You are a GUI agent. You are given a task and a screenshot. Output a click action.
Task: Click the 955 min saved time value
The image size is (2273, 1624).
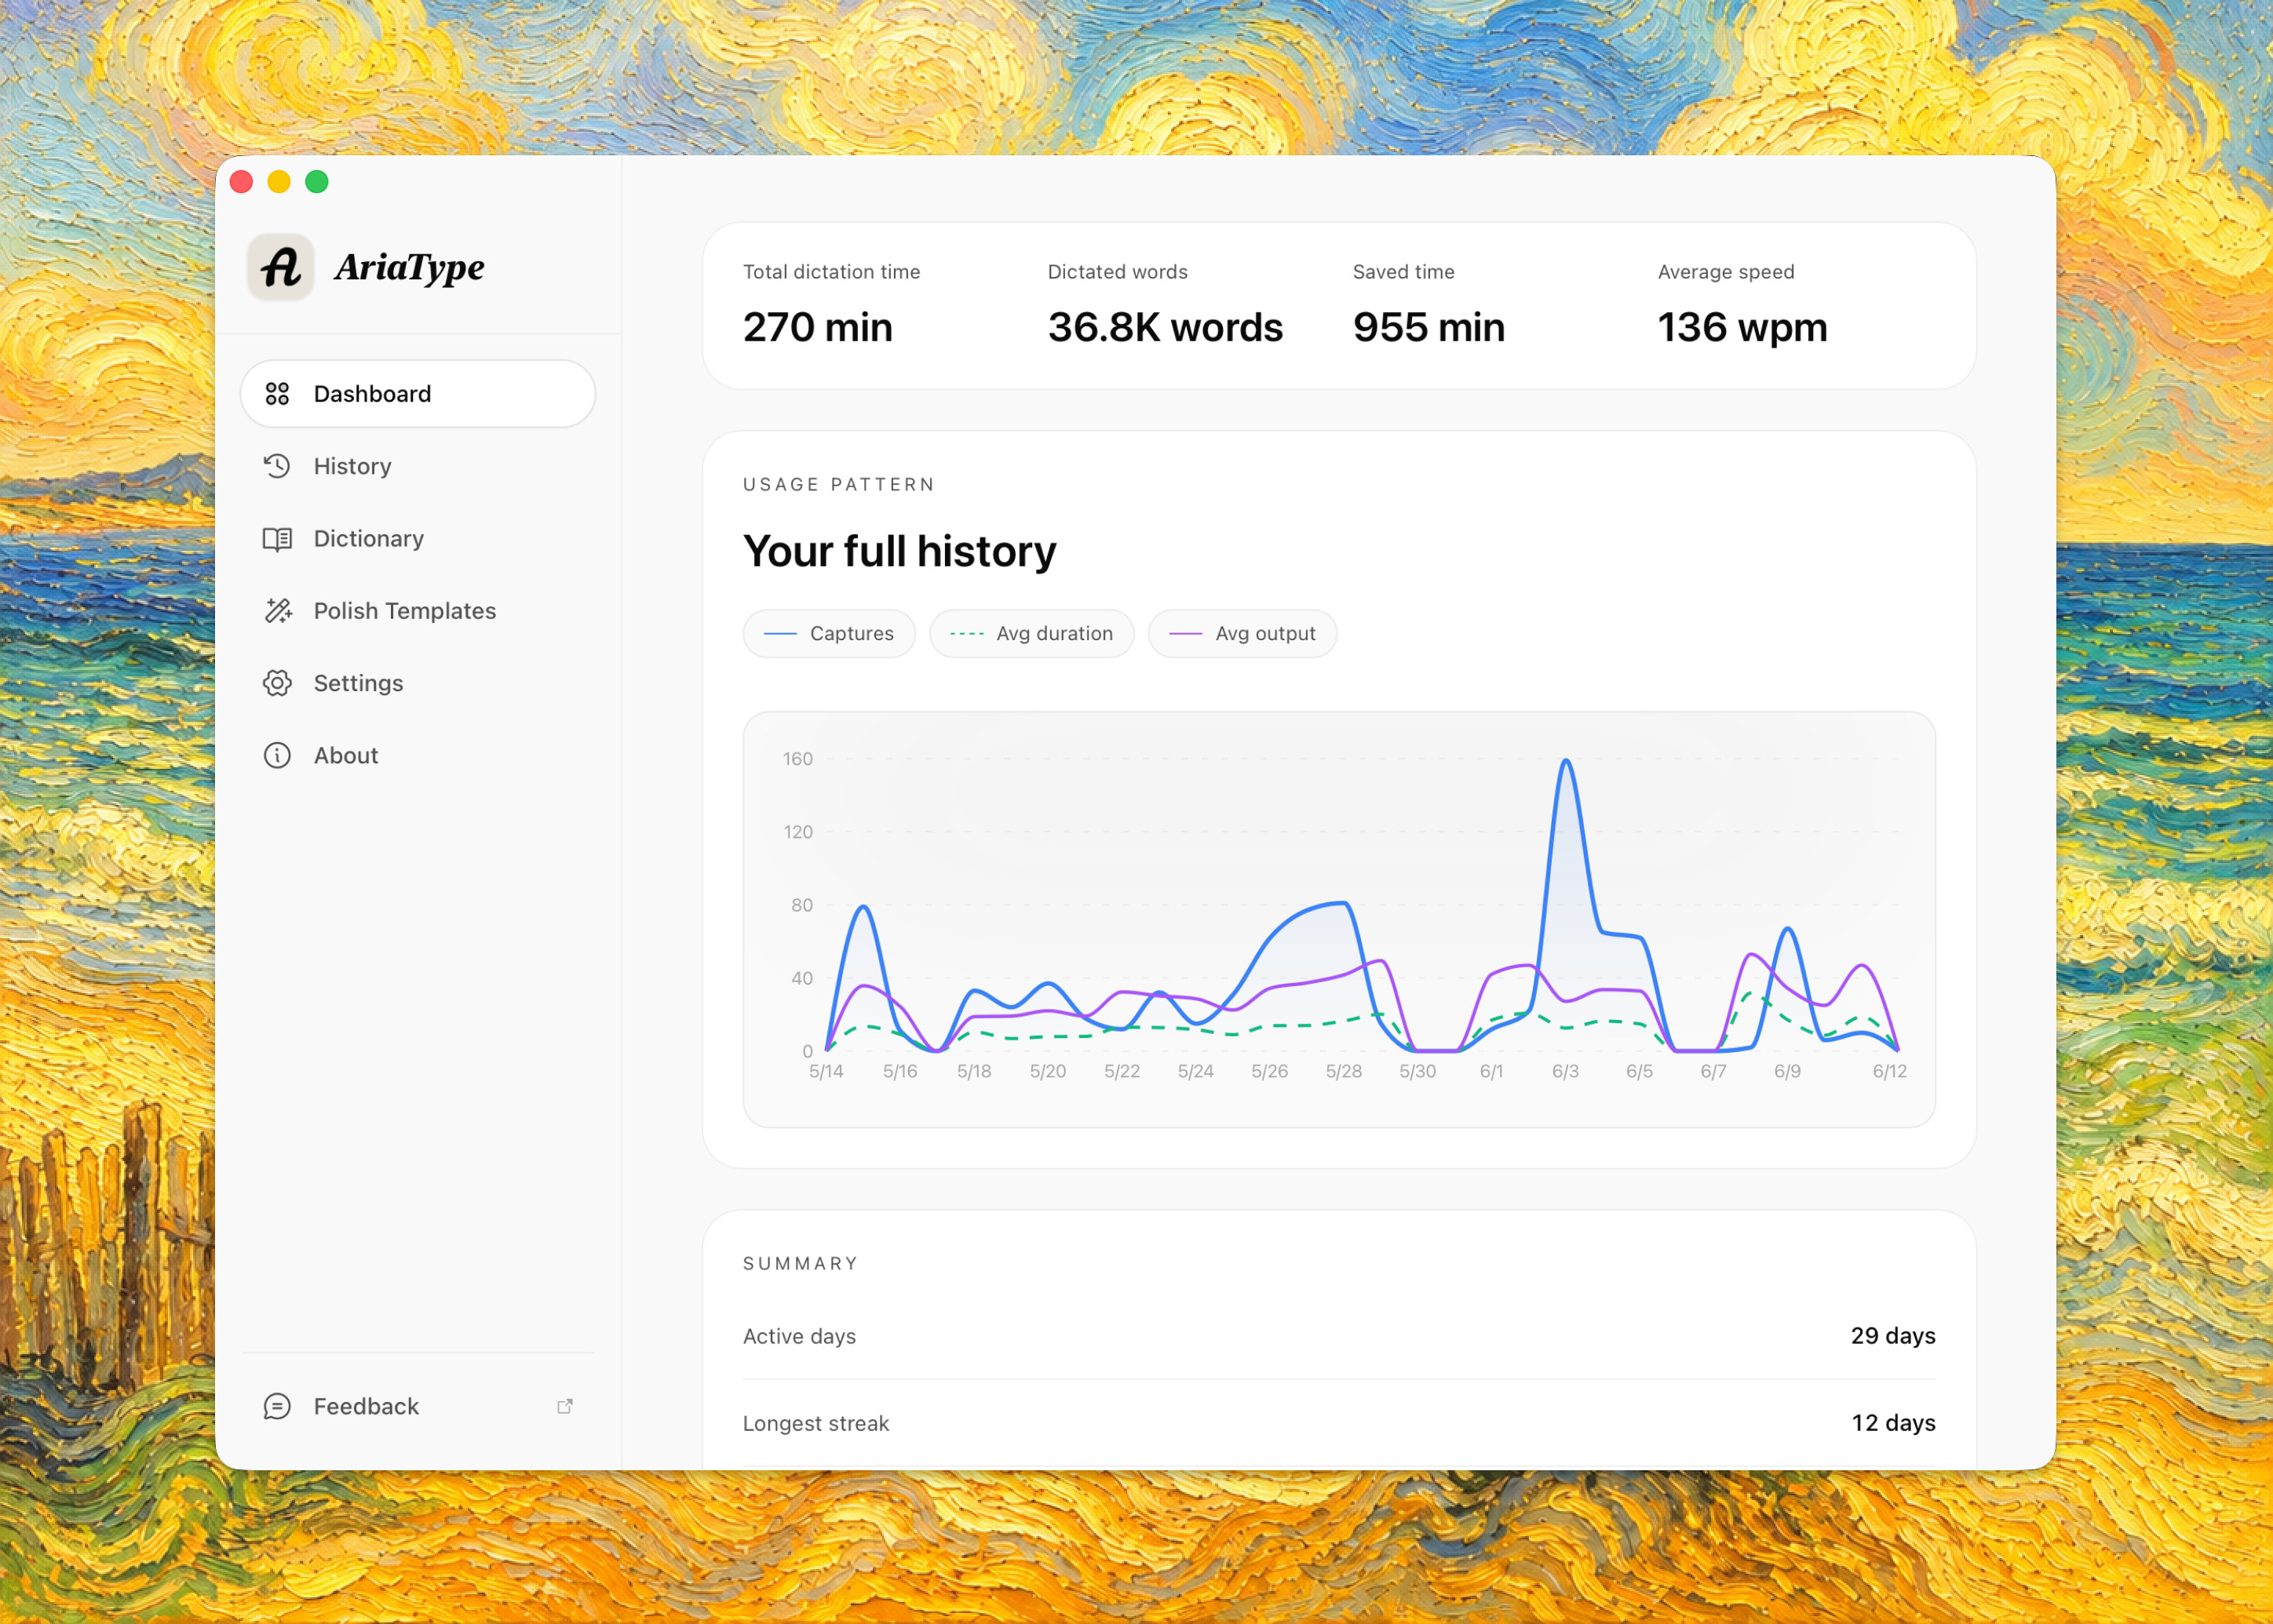[x=1428, y=328]
